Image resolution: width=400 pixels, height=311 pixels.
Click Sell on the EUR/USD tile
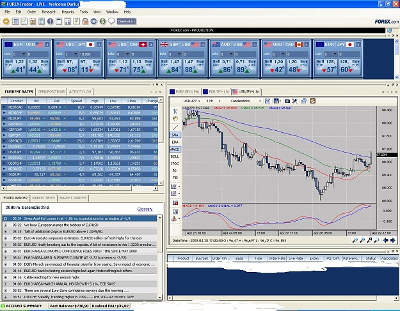coord(15,66)
